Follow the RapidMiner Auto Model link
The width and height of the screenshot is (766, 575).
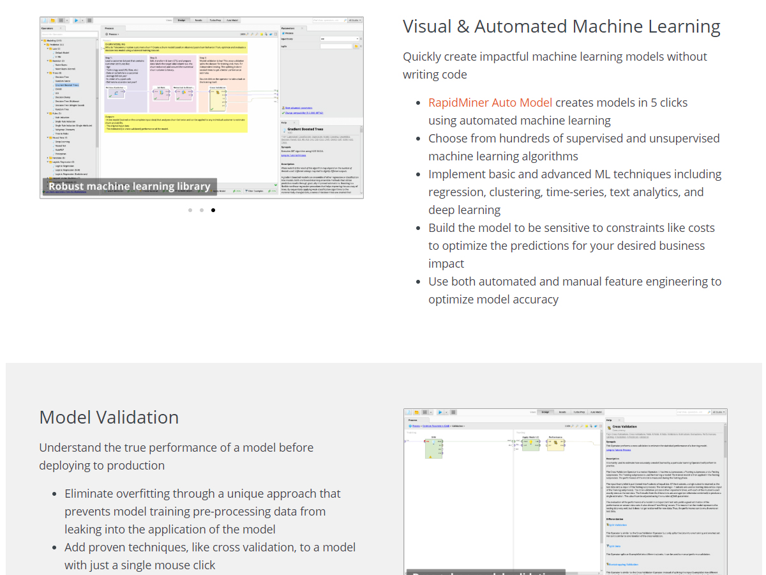(490, 103)
